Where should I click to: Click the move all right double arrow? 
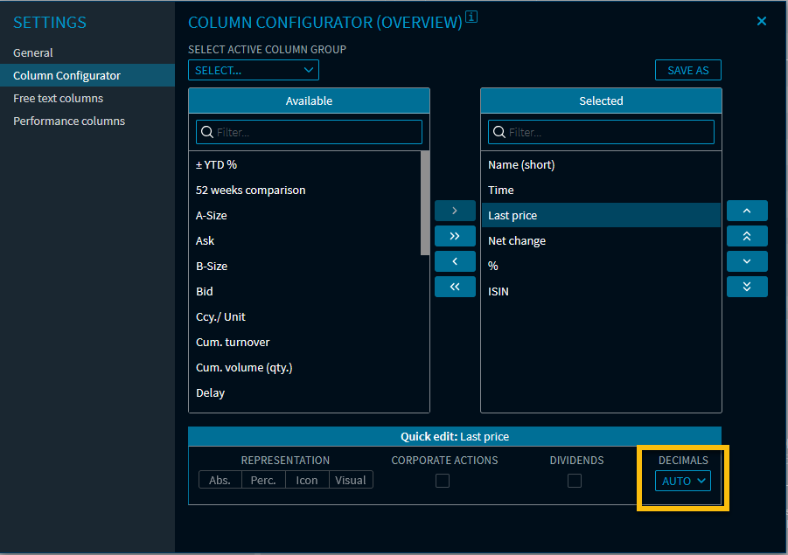coord(455,236)
